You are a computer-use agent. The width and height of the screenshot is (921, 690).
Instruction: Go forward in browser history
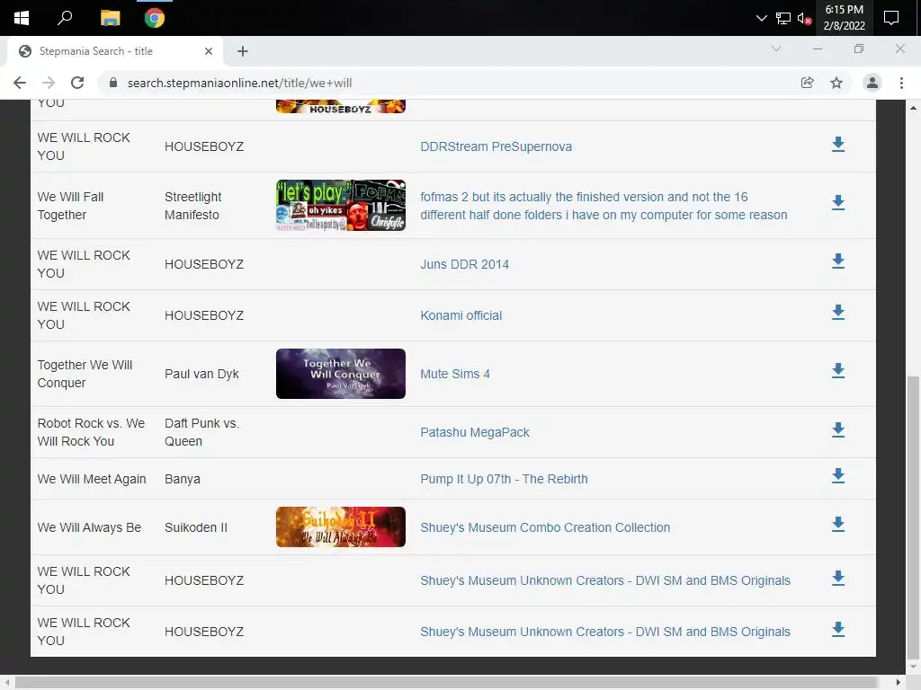(x=49, y=83)
